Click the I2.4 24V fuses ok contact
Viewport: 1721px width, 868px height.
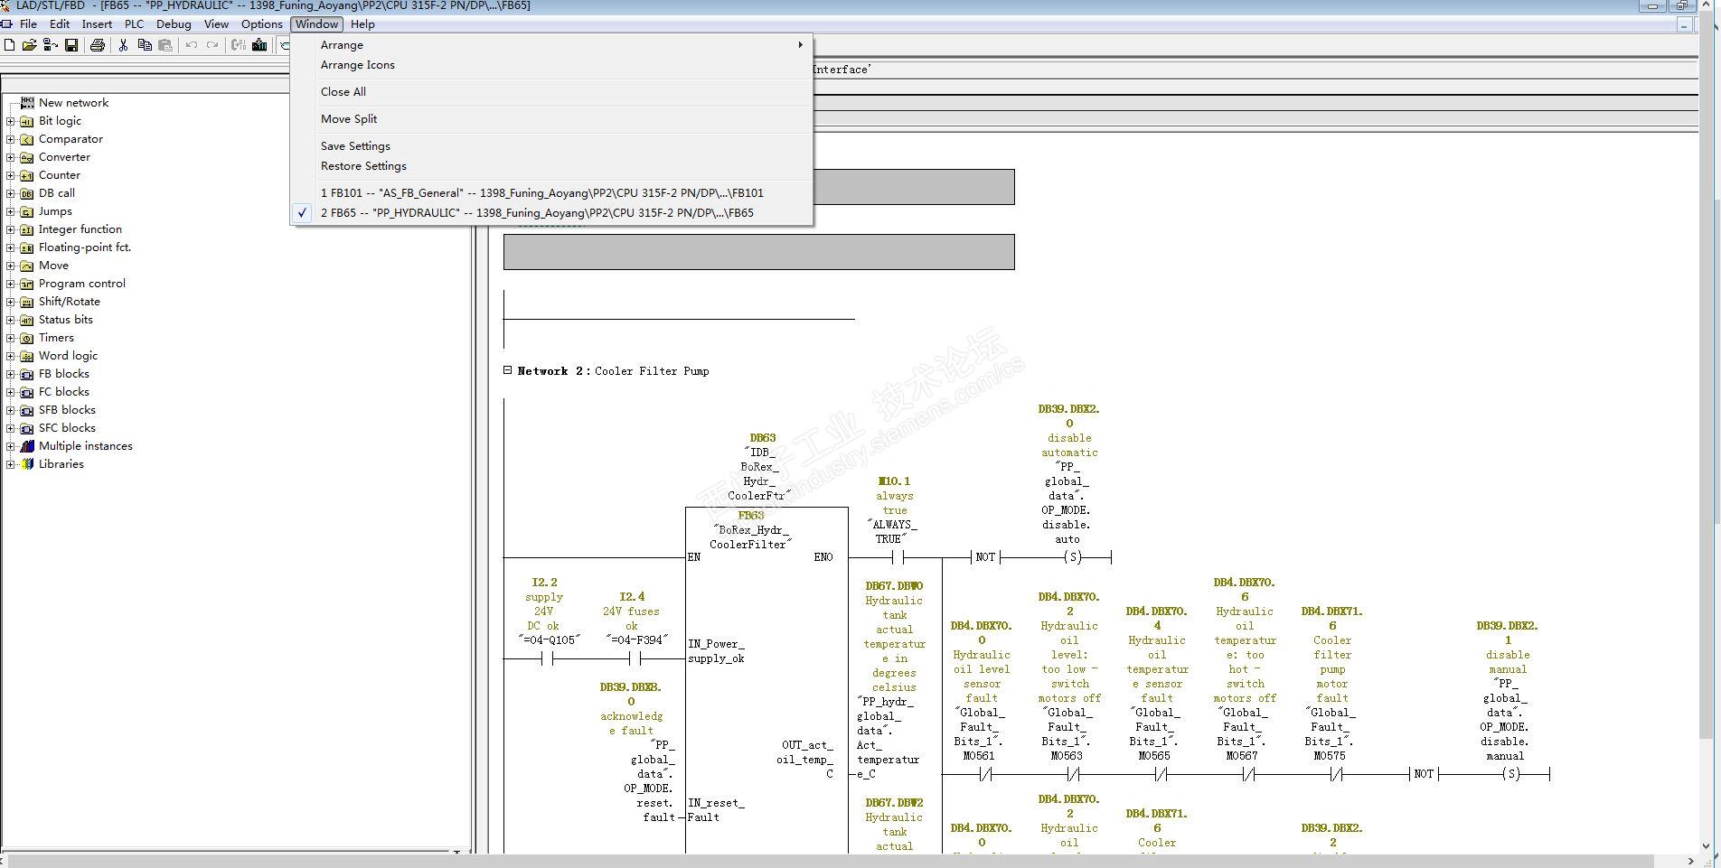pyautogui.click(x=635, y=658)
